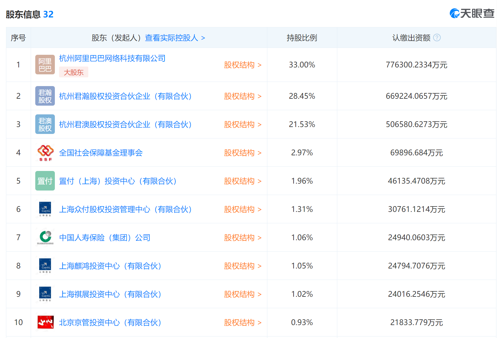Image resolution: width=497 pixels, height=338 pixels.
Task: Select the 2.97% share ratio cell
Action: [x=302, y=153]
